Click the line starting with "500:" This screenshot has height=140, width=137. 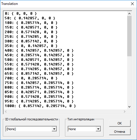(39, 60)
